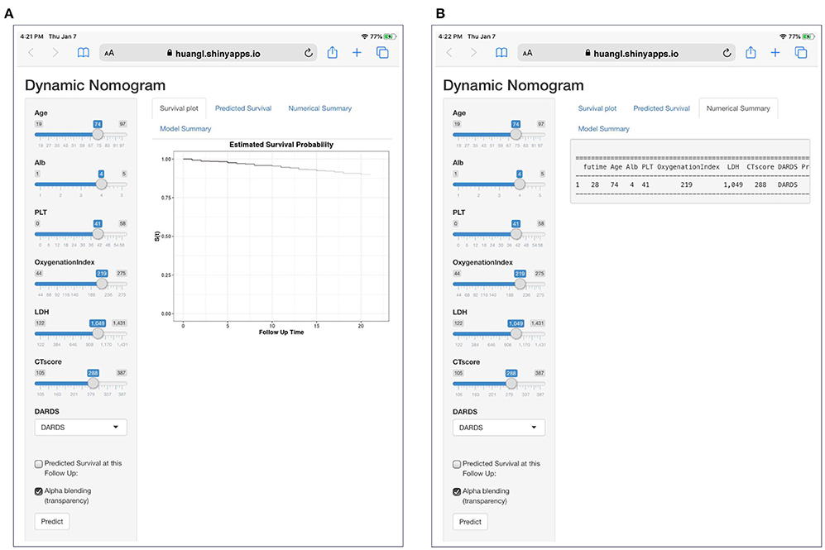Click the CTscore slider handle in panel A
This screenshot has height=550, width=825.
pos(94,383)
